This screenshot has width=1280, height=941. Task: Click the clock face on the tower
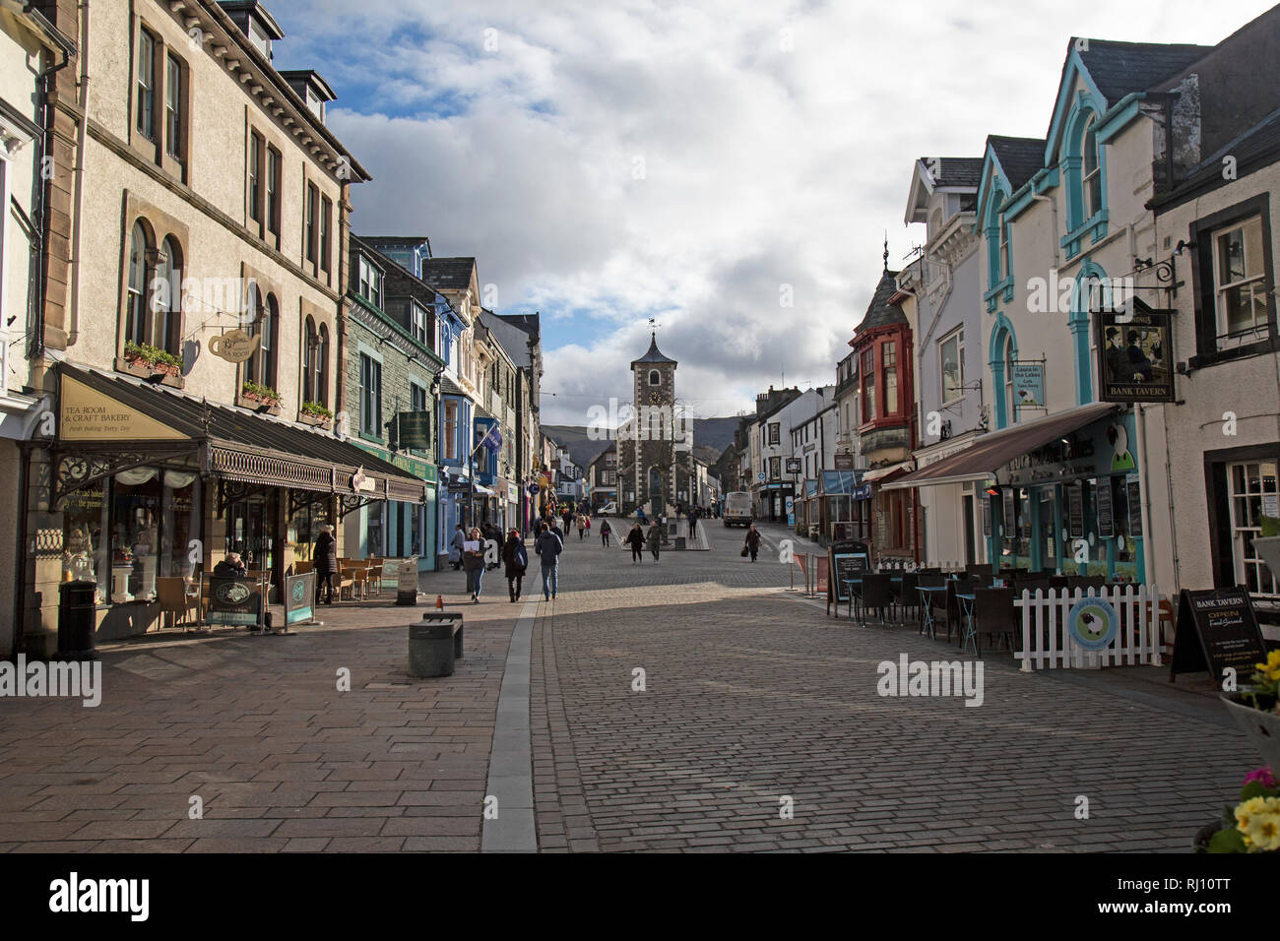(x=654, y=399)
